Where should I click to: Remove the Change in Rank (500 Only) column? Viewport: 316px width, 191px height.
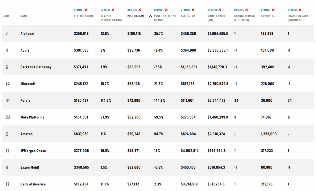click(294, 10)
